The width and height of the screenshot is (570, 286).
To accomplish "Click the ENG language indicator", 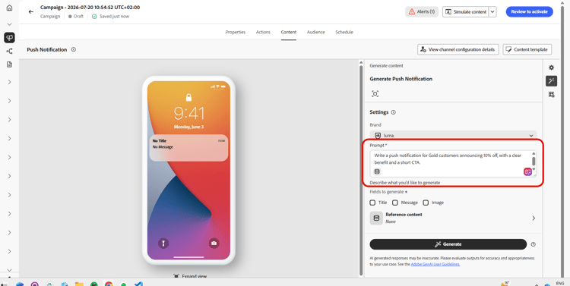I will click(x=560, y=283).
